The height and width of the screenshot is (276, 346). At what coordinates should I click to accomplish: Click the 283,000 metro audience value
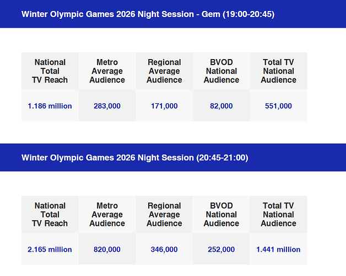107,106
